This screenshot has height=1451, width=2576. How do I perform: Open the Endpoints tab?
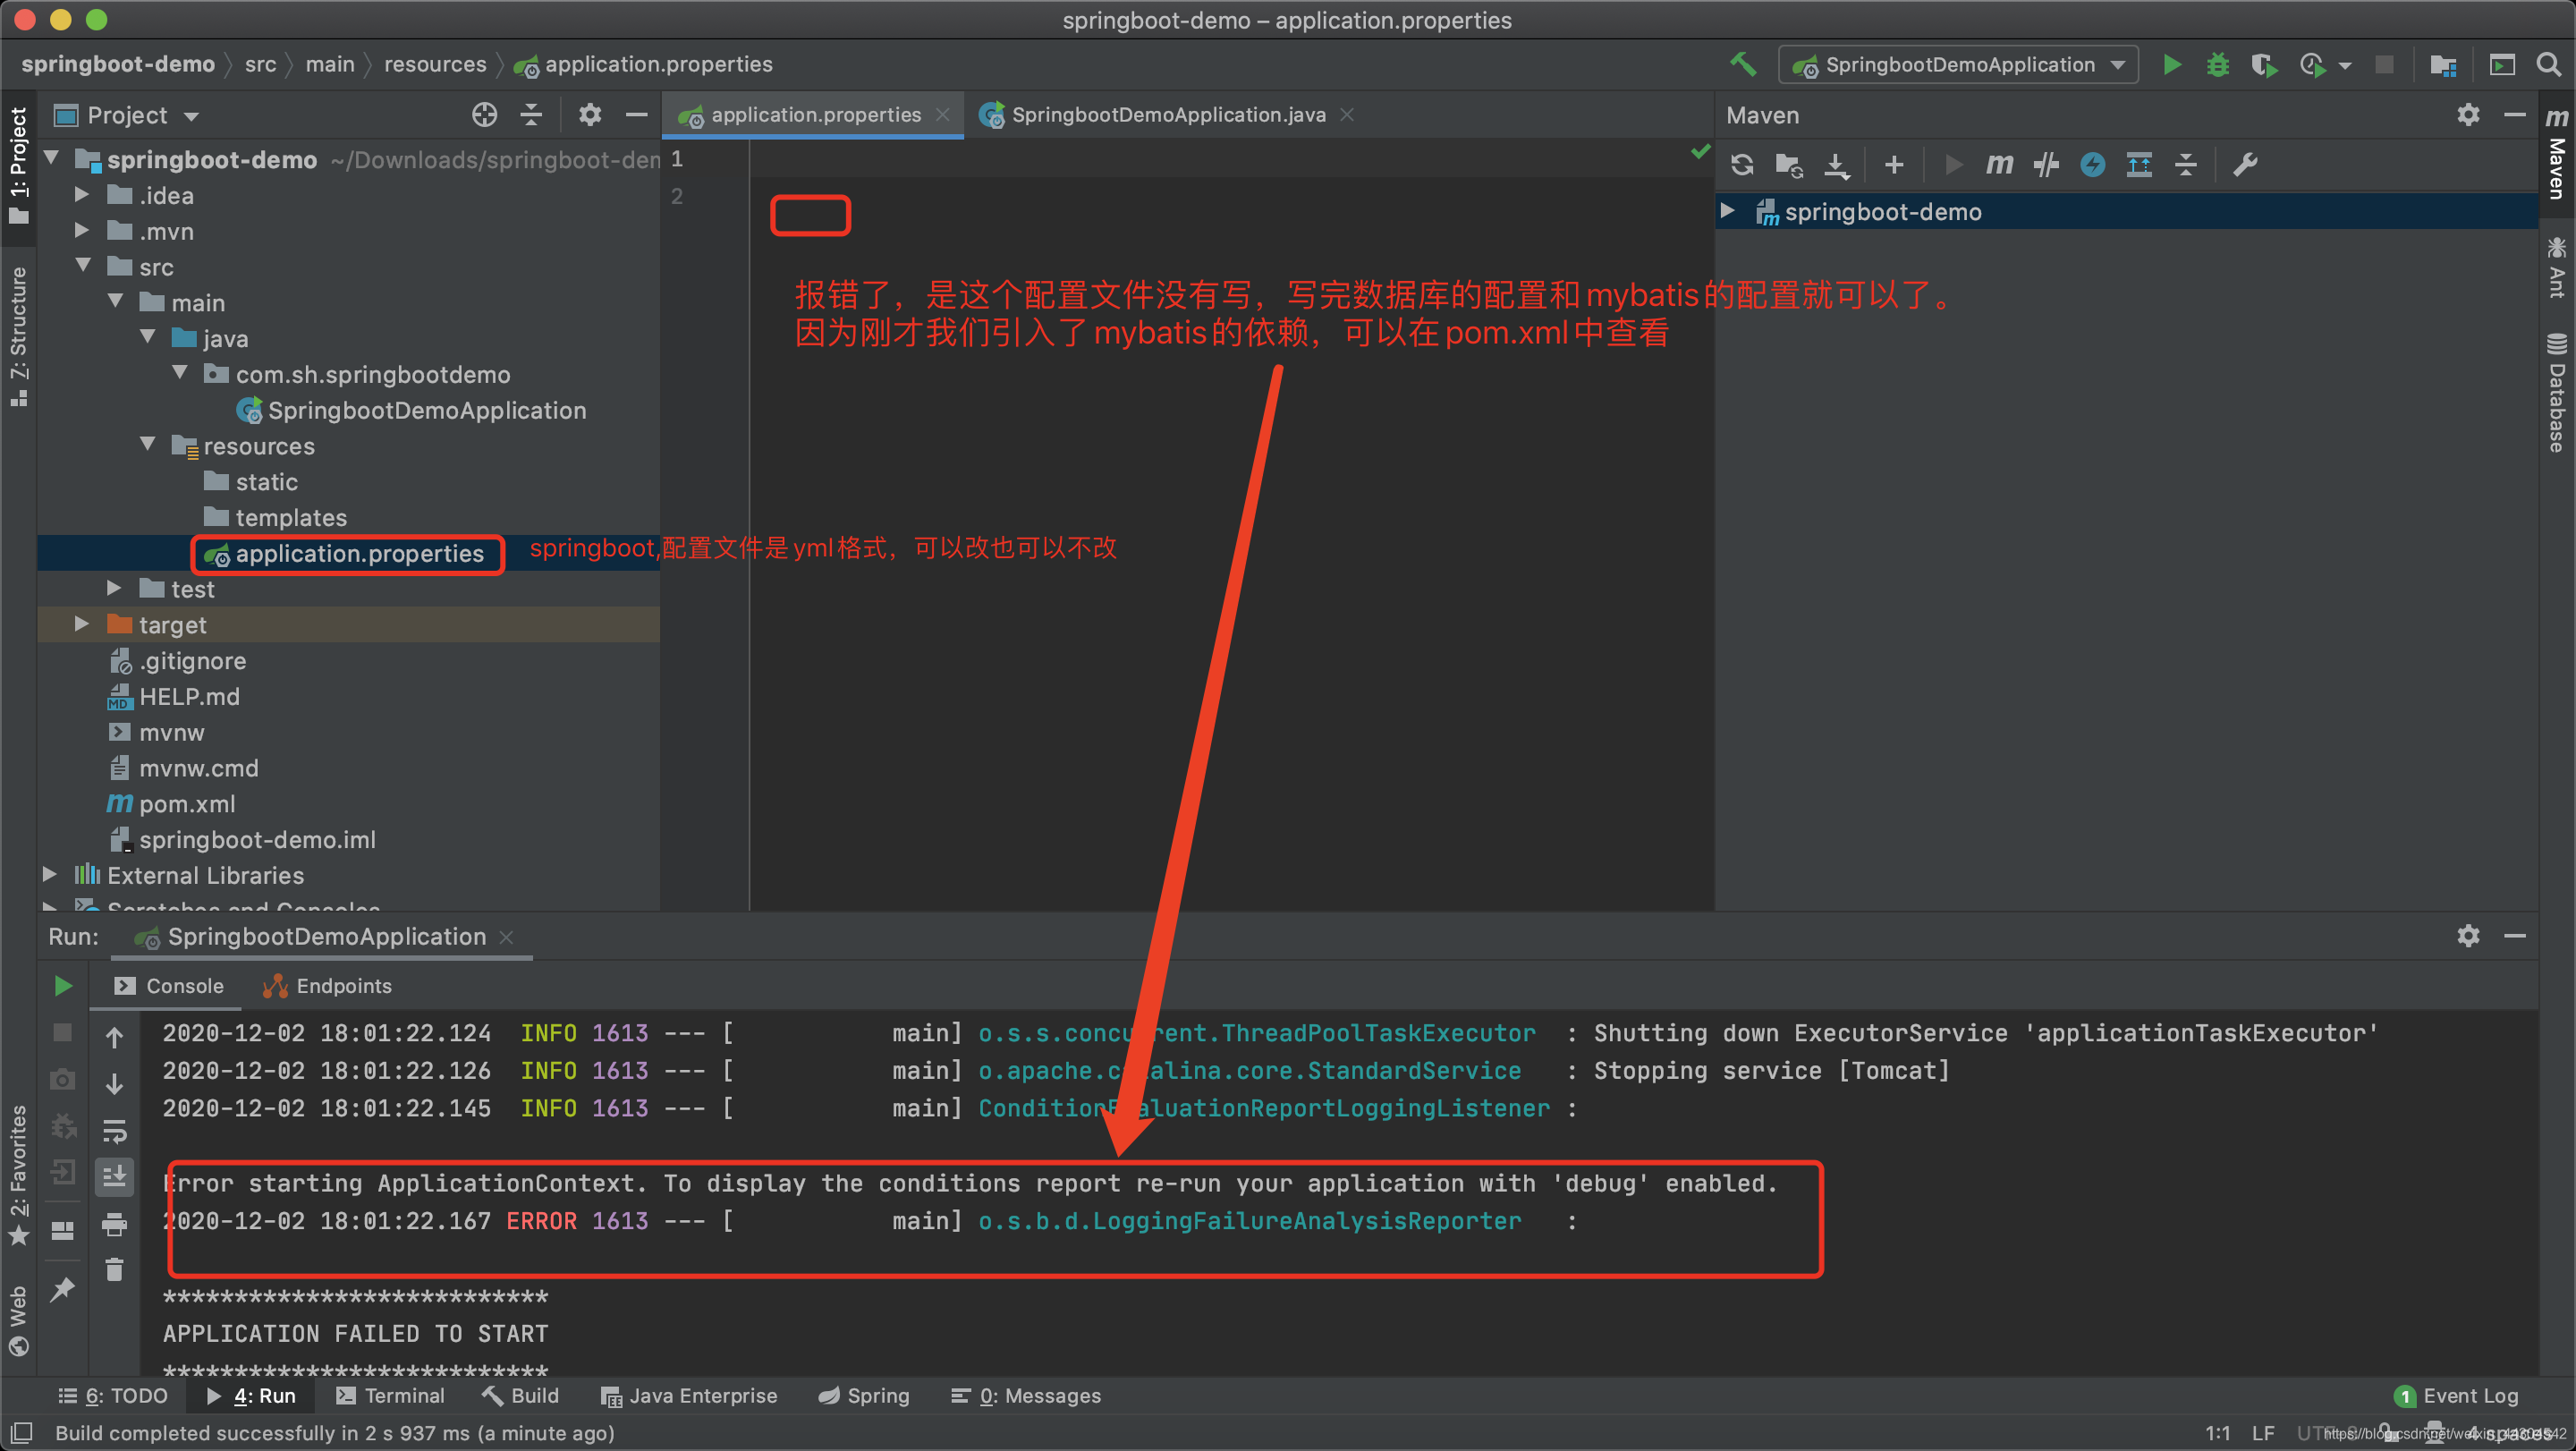click(x=327, y=986)
